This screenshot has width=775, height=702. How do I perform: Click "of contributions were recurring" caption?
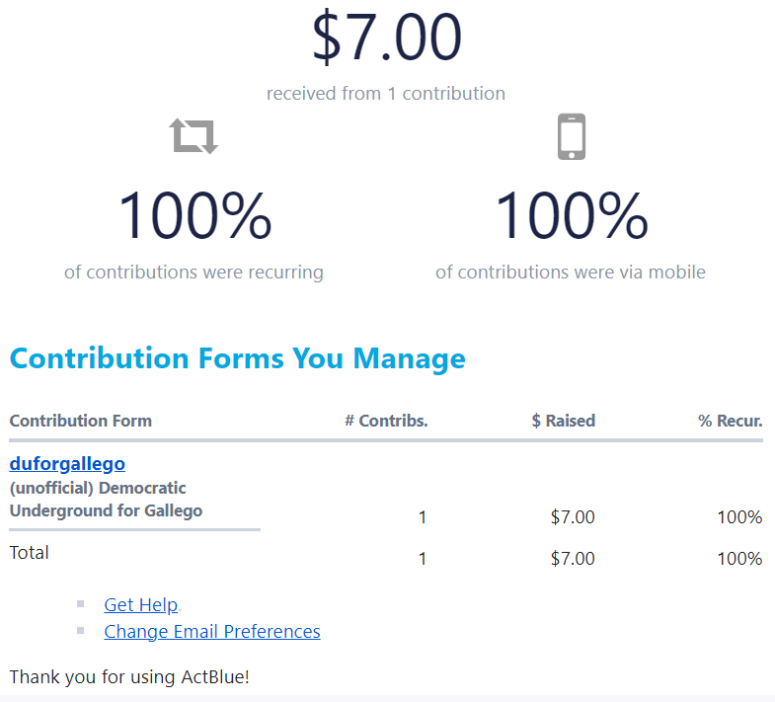[x=194, y=272]
